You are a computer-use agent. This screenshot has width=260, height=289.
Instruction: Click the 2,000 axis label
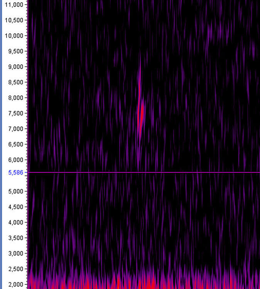coord(16,284)
